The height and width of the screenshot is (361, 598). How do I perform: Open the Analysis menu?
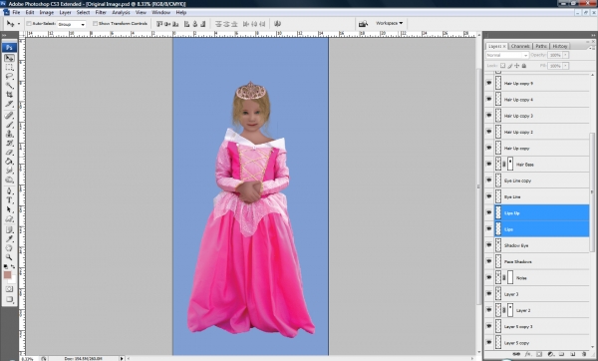point(121,13)
